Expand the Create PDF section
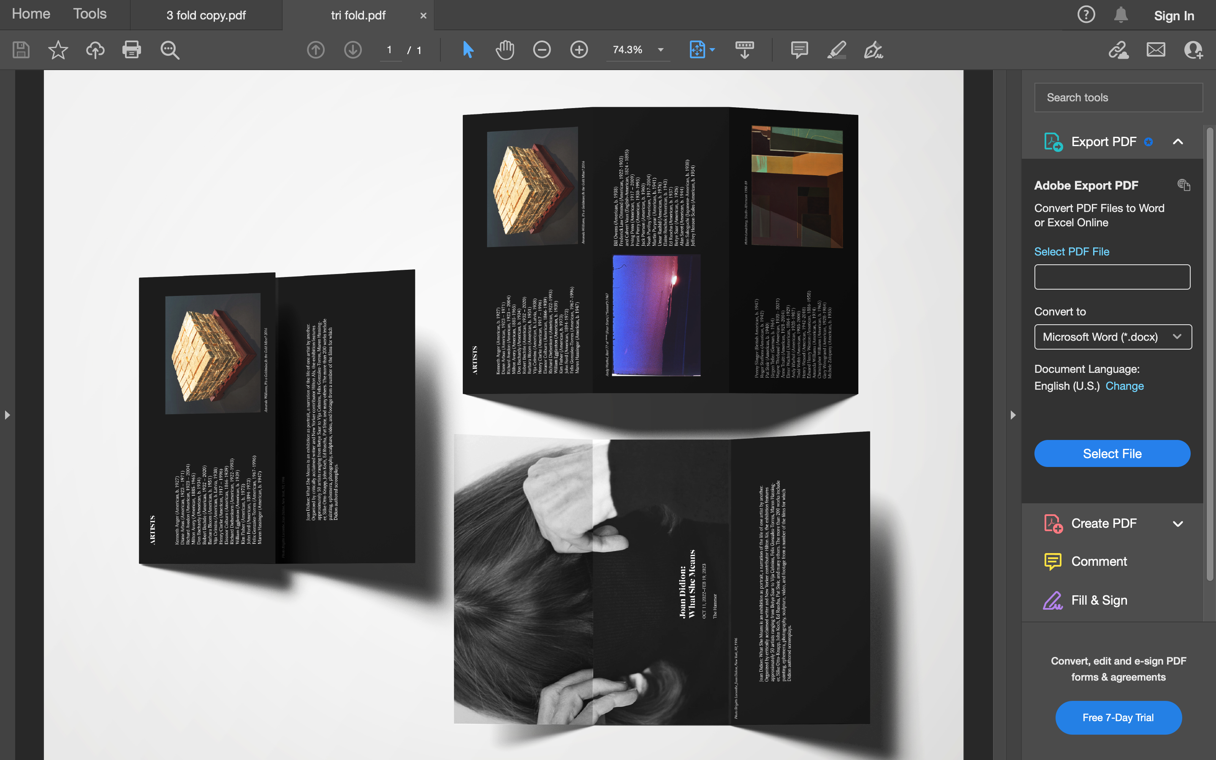1216x760 pixels. 1178,524
